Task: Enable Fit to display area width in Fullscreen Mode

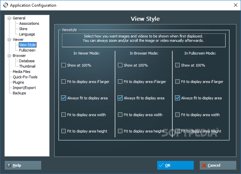Action: (x=178, y=115)
